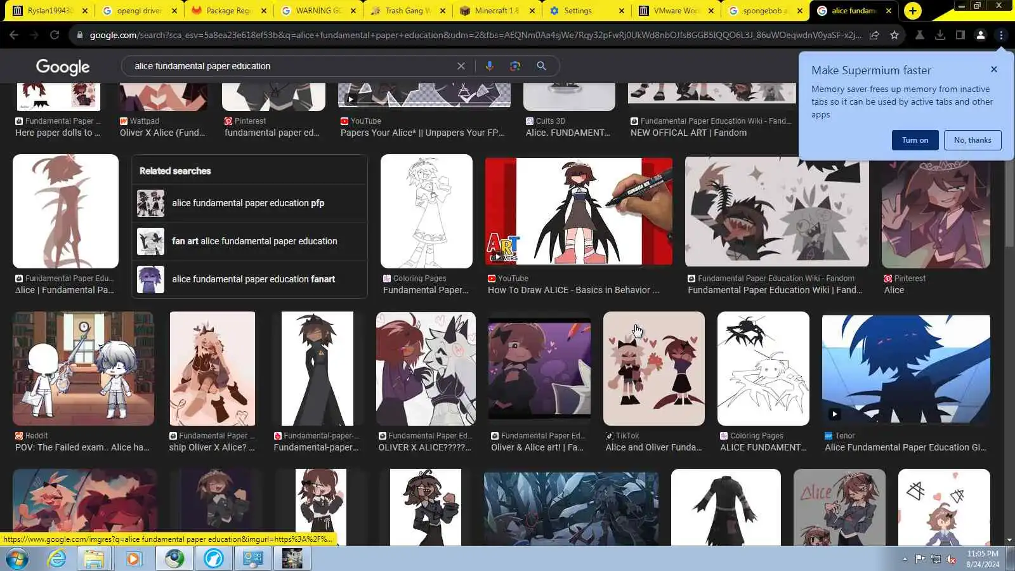Open the network icon in system tray
This screenshot has height=571, width=1015.
[936, 559]
